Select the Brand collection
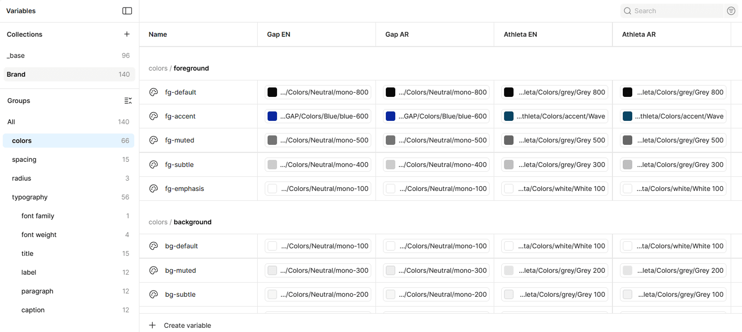Image resolution: width=742 pixels, height=332 pixels. pyautogui.click(x=69, y=74)
